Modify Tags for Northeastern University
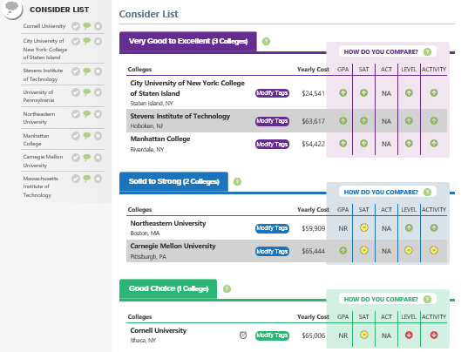Image resolution: width=461 pixels, height=352 pixels. pyautogui.click(x=272, y=228)
